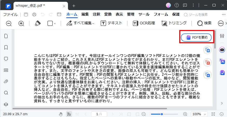Click the email envelope icon
Screen dimensions: 227x117
click(x=59, y=14)
